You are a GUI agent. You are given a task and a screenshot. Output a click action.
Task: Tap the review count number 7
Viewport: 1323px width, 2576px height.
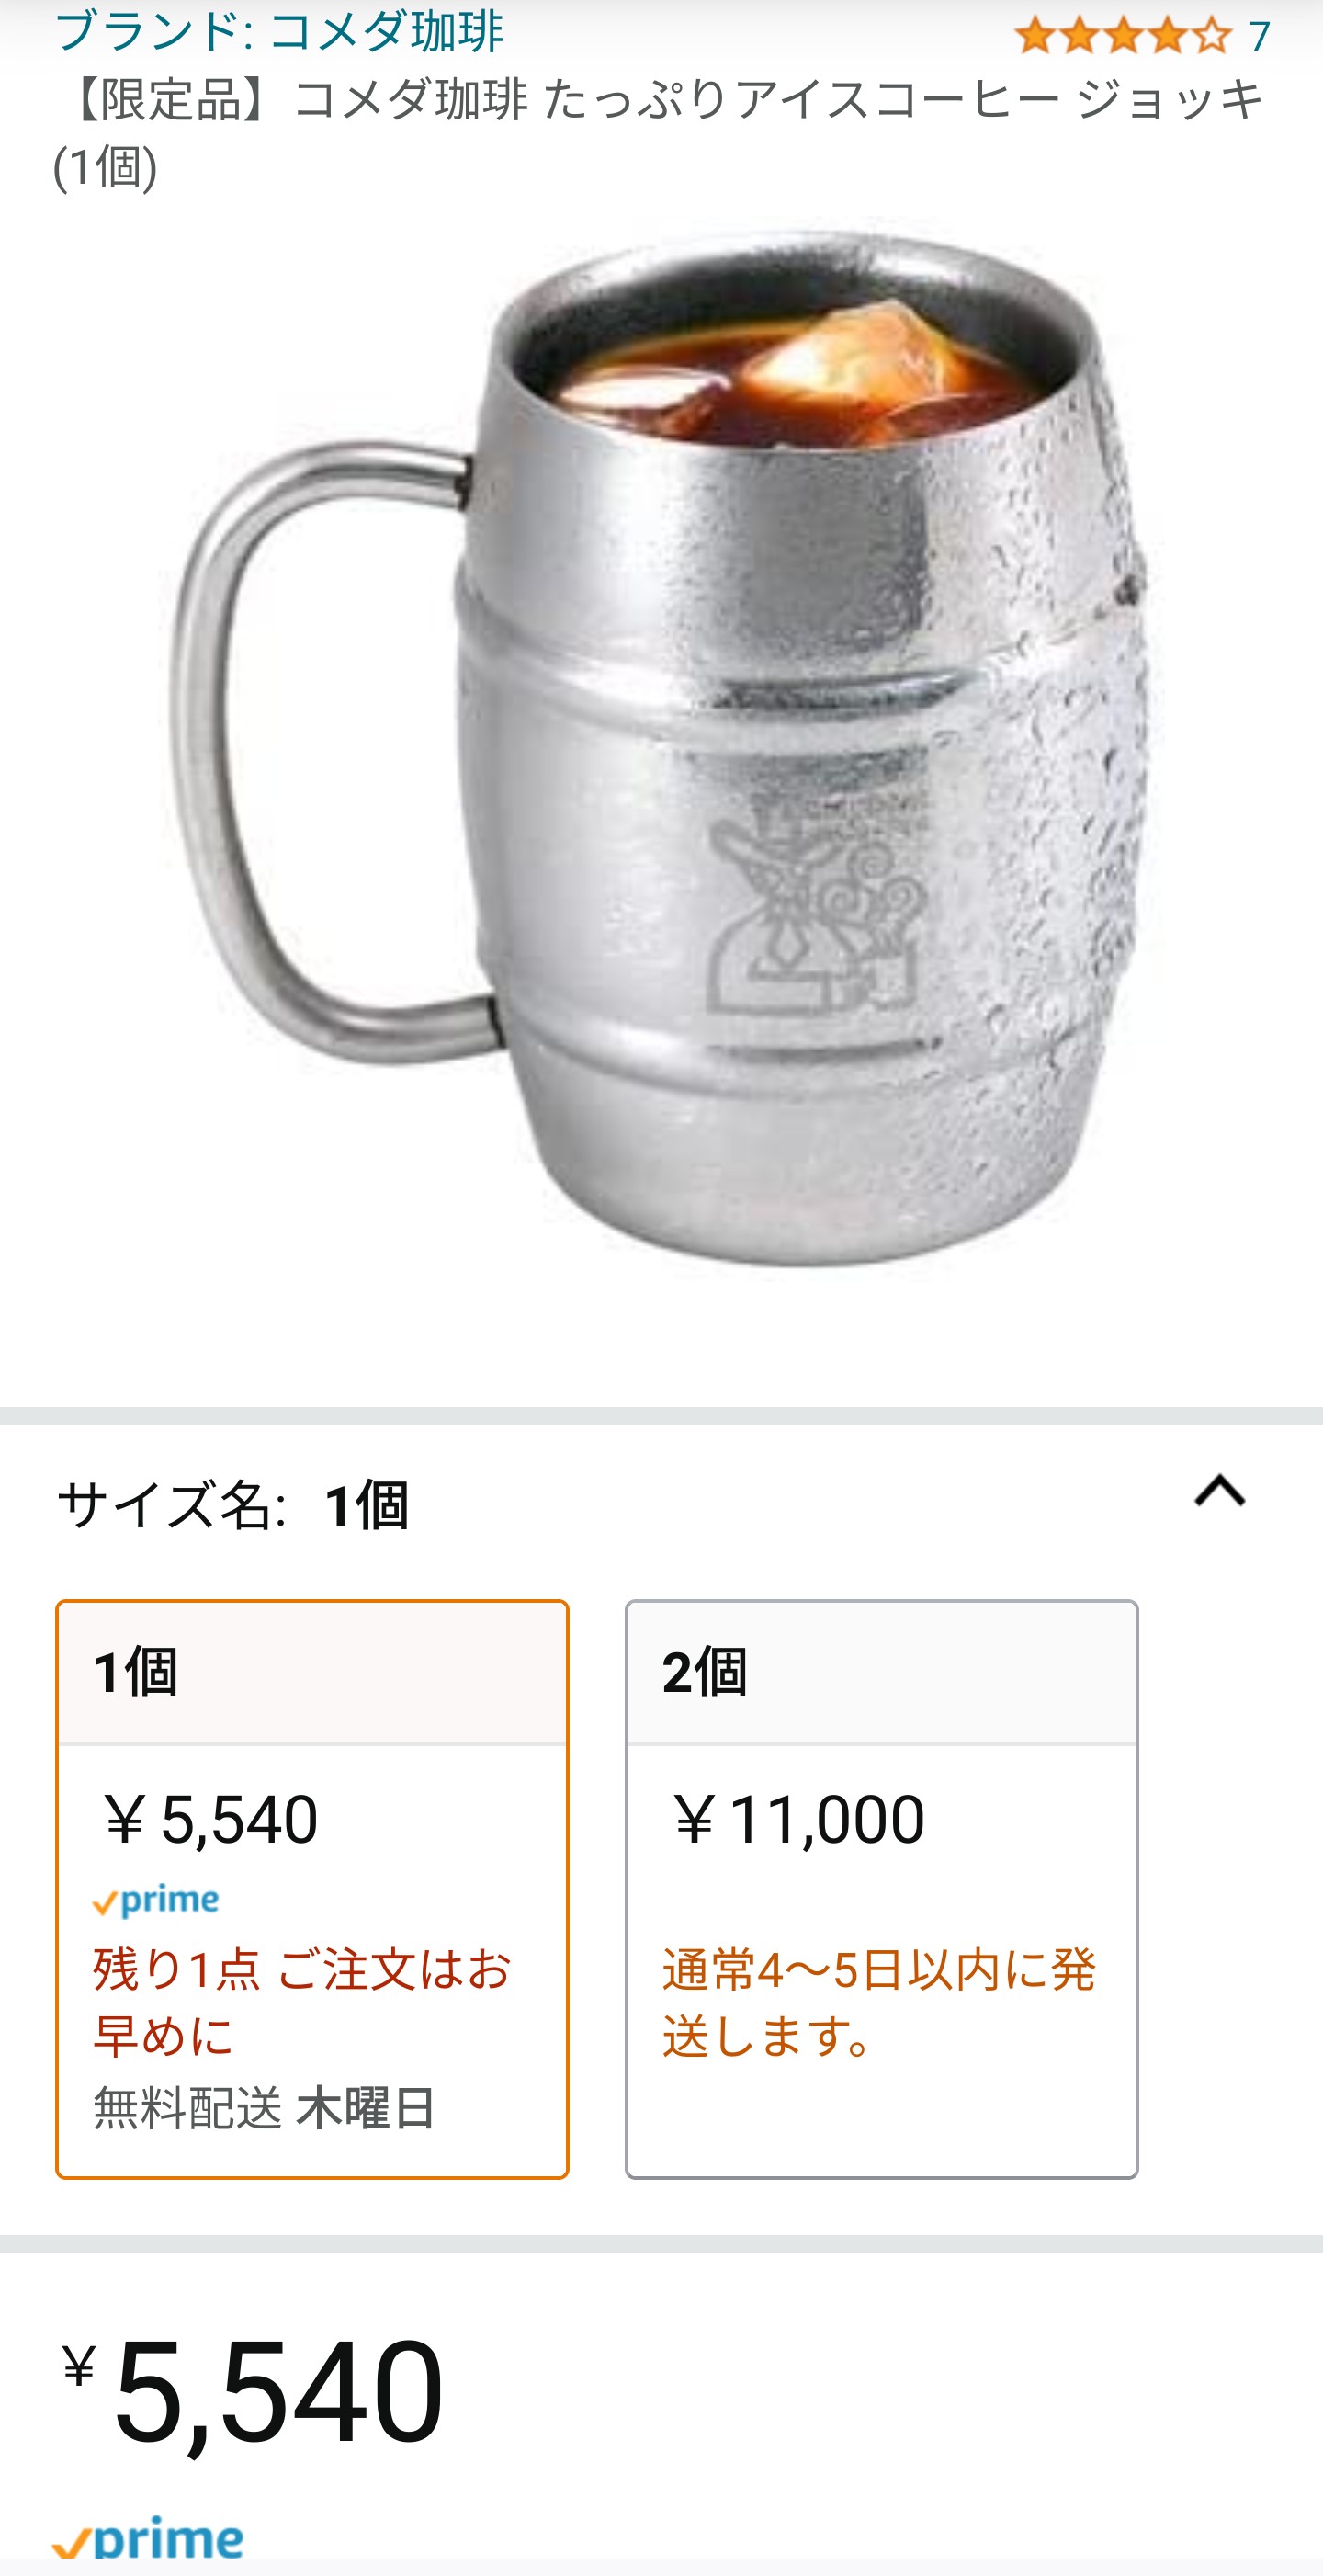(1259, 37)
